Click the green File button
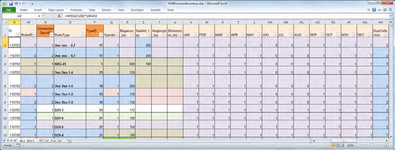 point(9,10)
